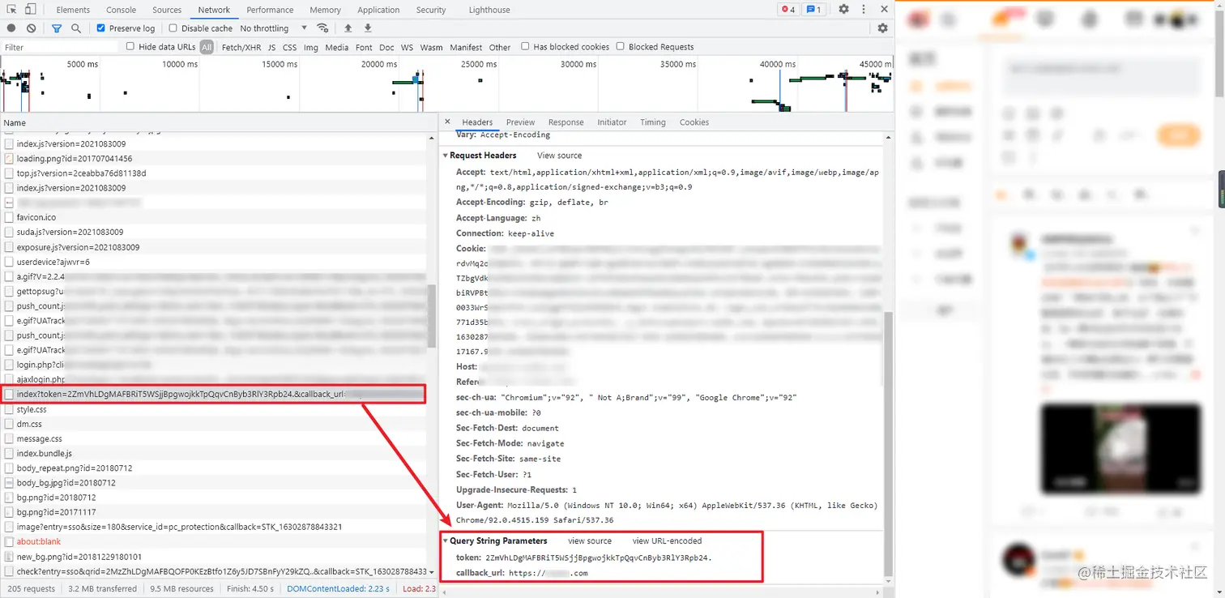Enable the Disable cache checkbox

point(173,28)
